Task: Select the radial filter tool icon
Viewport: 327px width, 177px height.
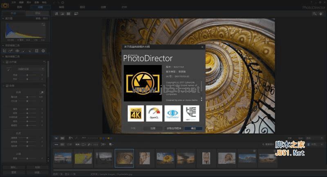Action: point(43,51)
